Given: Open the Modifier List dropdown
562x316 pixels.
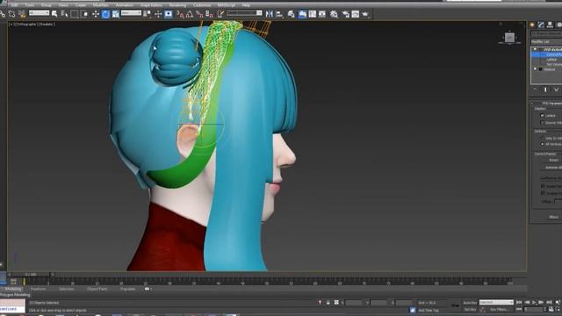Looking at the screenshot, I should [546, 41].
